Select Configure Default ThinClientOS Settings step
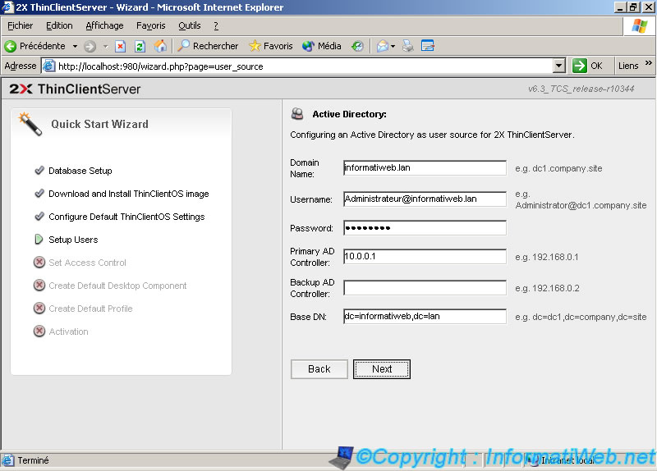This screenshot has height=471, width=657. (126, 217)
